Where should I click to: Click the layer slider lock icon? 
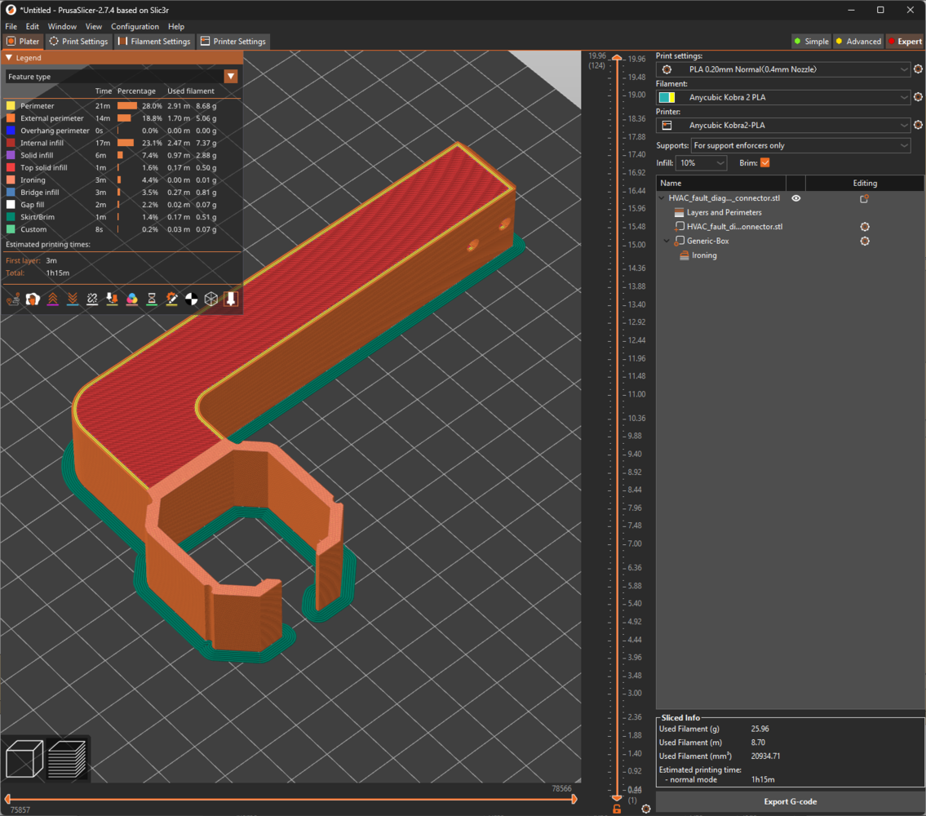[x=617, y=809]
